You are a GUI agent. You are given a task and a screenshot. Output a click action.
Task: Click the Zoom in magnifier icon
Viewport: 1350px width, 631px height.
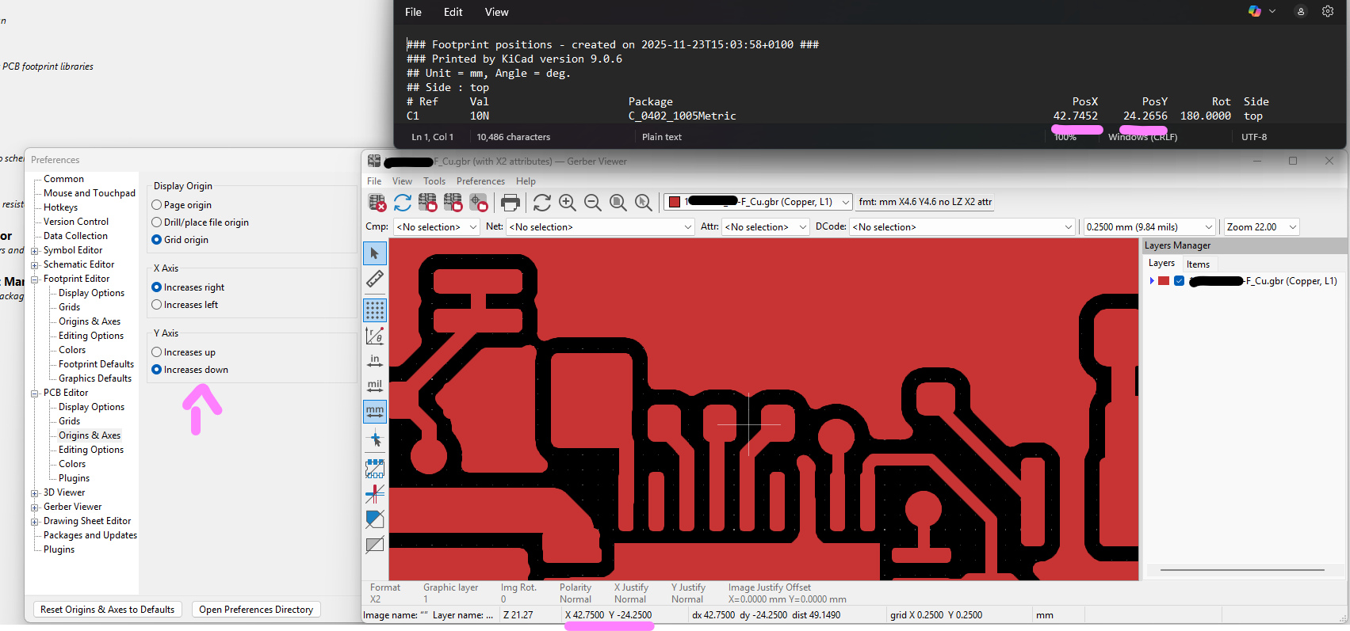pos(568,203)
